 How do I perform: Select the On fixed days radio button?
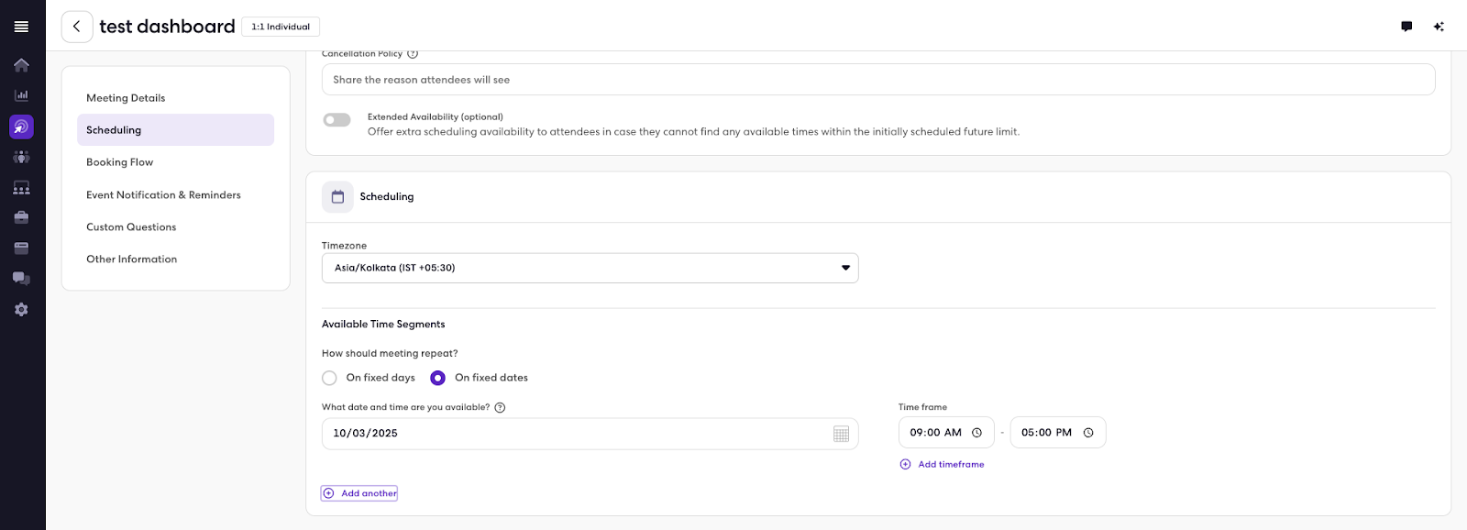[329, 378]
